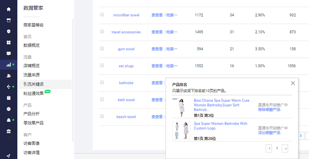
Task: Click the bath towel keyword link
Action: (126, 100)
